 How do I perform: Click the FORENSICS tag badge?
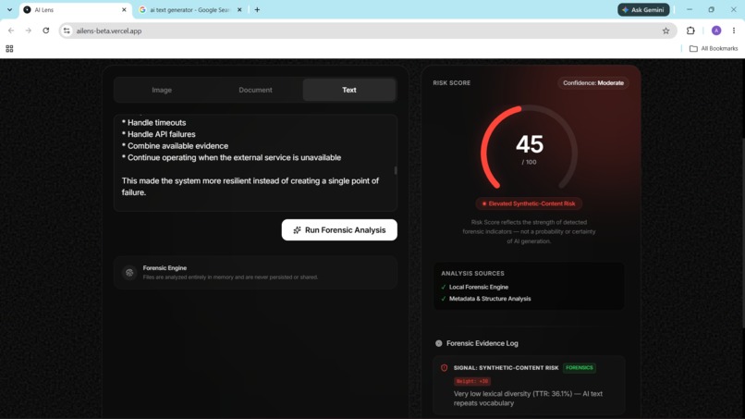580,367
